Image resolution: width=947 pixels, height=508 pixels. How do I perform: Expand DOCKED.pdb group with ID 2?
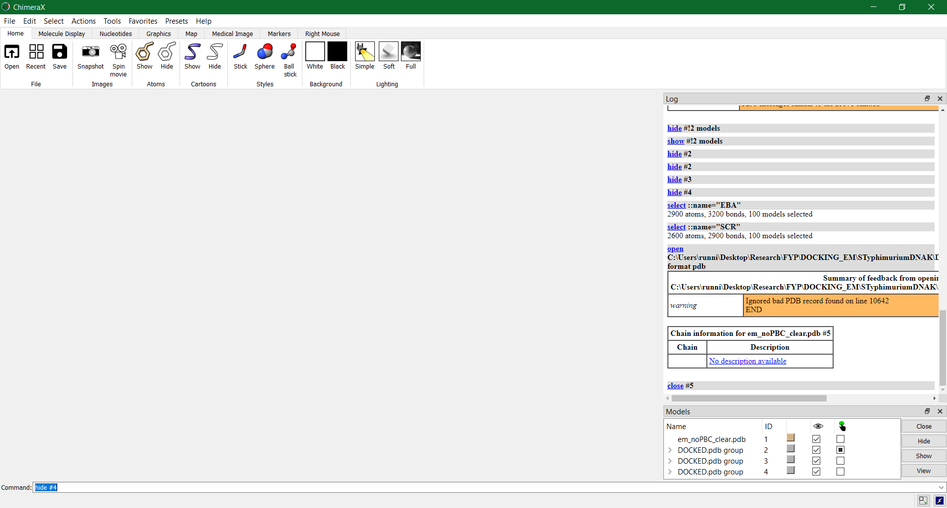[670, 450]
